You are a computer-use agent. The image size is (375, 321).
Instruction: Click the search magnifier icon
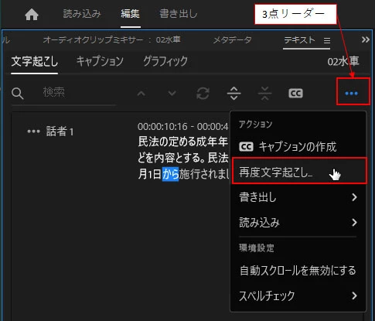(18, 94)
